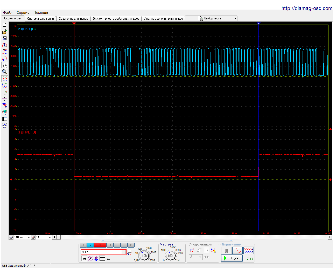The image size is (336, 269).
Task: Activate the hand pan tool
Action: click(x=4, y=65)
